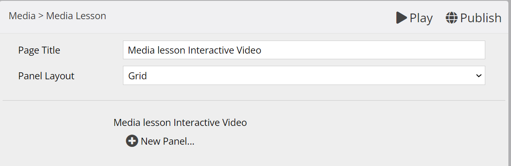Click the Panel Layout field label
This screenshot has width=511, height=166.
click(46, 76)
